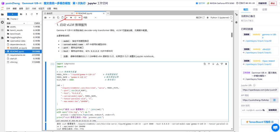
Task: Click the red 停止 button
Action: pos(273,3)
